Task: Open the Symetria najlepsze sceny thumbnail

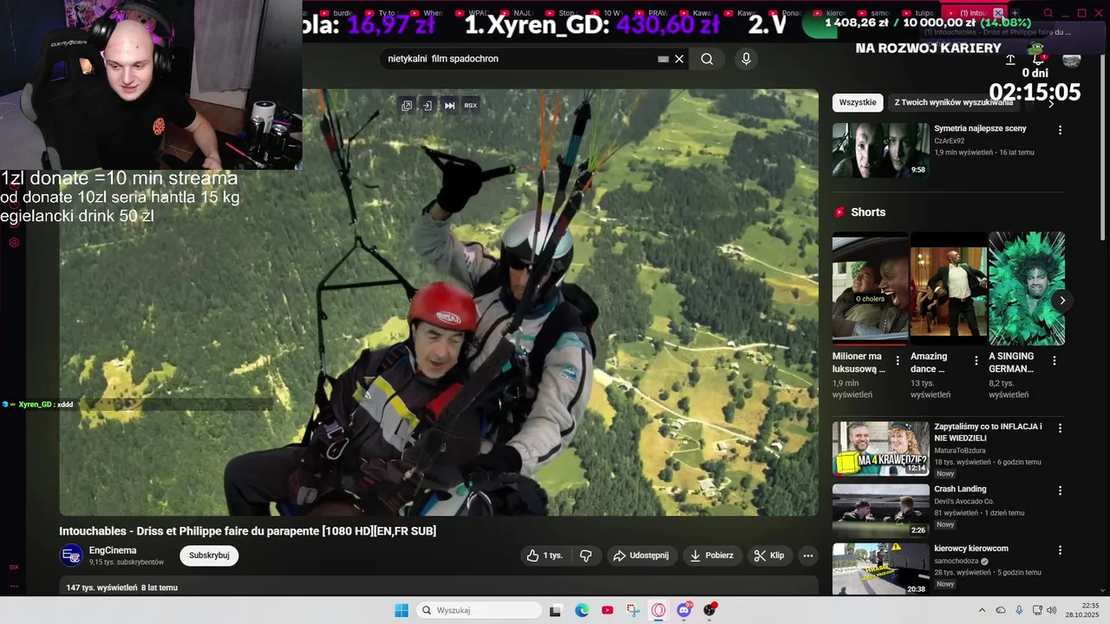Action: click(880, 150)
